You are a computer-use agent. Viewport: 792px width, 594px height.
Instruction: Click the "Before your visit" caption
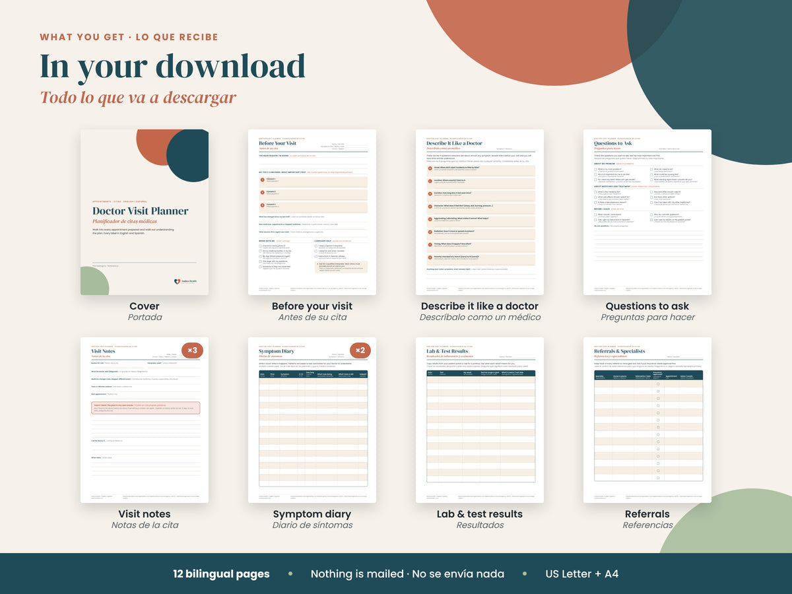tap(312, 306)
